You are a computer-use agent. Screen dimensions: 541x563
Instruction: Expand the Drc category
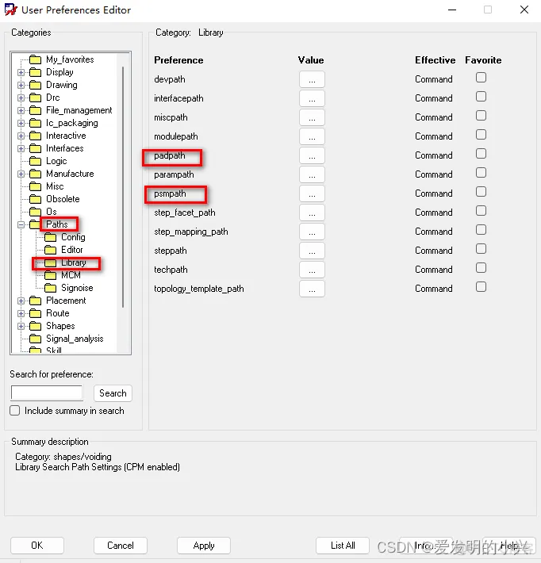21,98
